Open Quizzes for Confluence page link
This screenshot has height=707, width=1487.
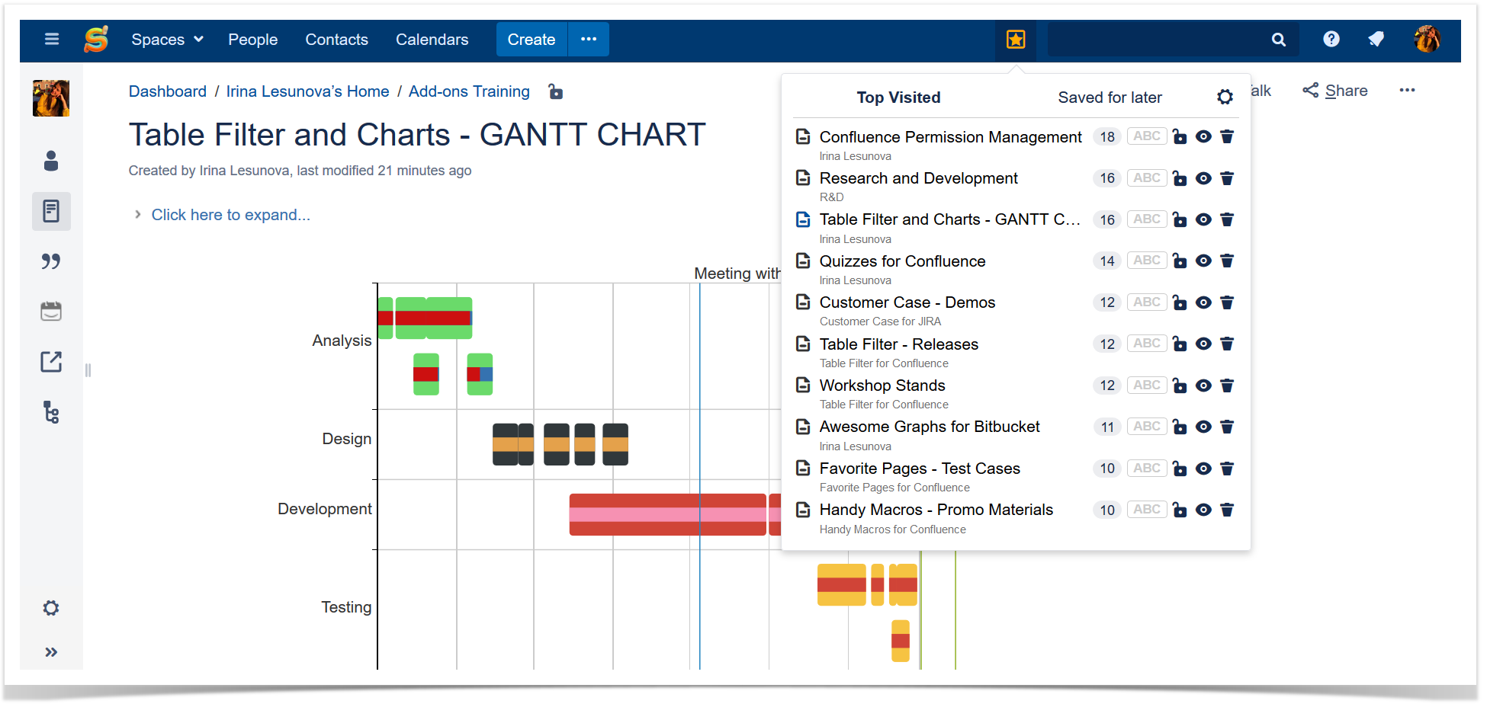point(902,261)
